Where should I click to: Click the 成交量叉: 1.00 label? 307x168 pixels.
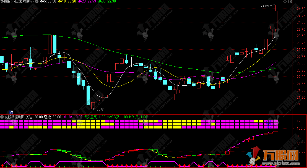(x=94, y=117)
